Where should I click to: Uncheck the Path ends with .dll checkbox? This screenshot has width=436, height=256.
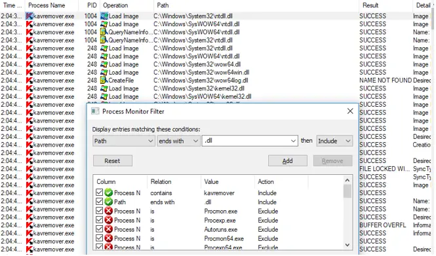99,201
